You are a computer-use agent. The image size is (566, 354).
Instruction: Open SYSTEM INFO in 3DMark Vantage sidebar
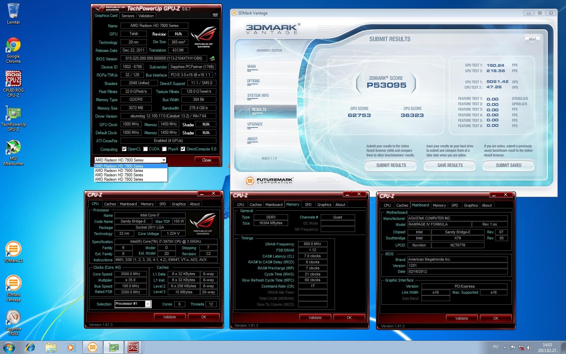258,96
